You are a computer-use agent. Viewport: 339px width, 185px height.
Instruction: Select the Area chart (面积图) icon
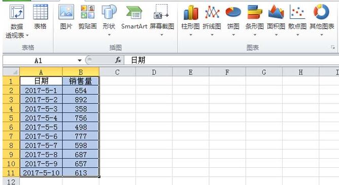point(276,12)
